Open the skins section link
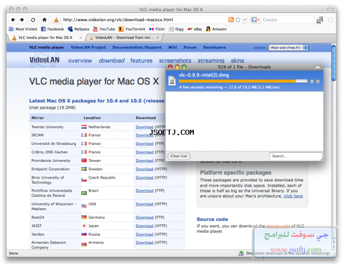 pos(238,61)
